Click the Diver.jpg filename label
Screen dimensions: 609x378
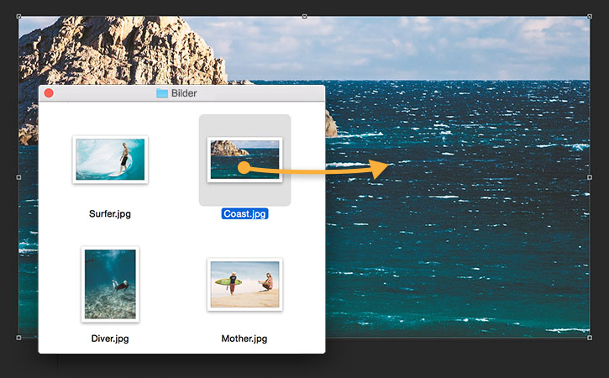tap(110, 339)
